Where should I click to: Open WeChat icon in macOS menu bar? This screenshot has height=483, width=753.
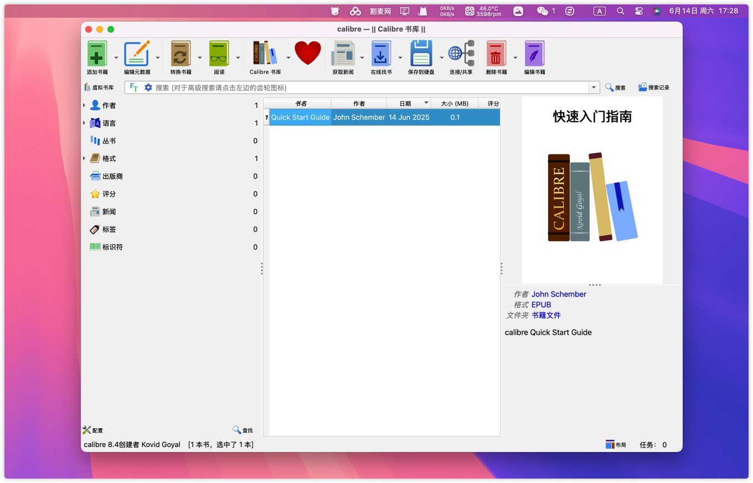(542, 11)
